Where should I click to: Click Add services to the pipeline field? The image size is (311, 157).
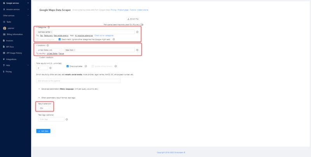[x=79, y=81]
